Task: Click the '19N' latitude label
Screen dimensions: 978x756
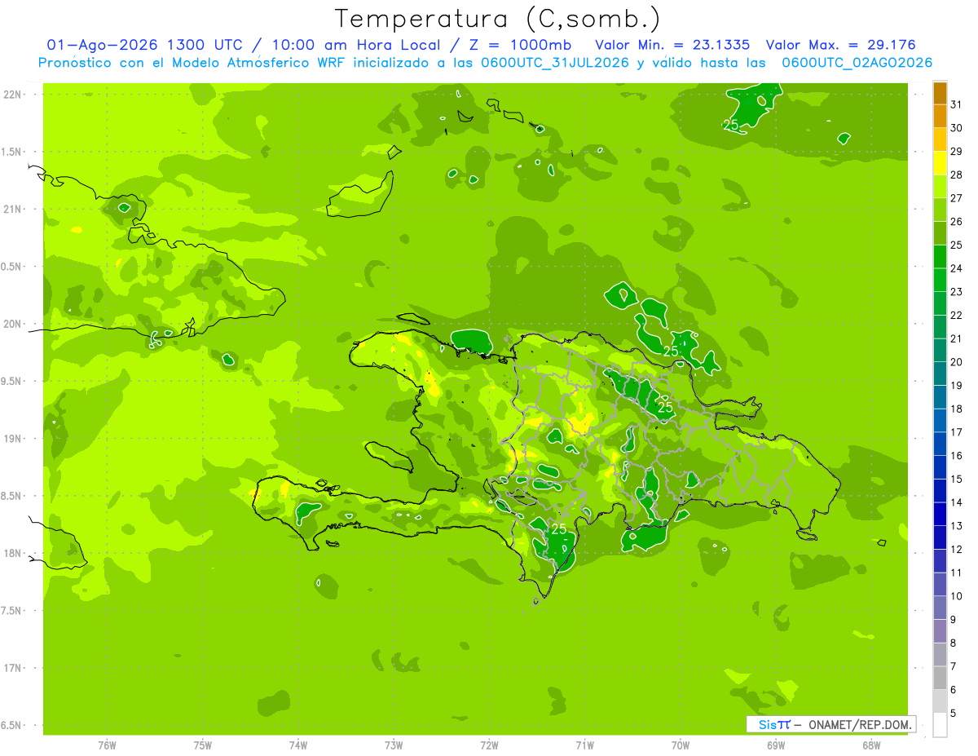Action: [12, 438]
